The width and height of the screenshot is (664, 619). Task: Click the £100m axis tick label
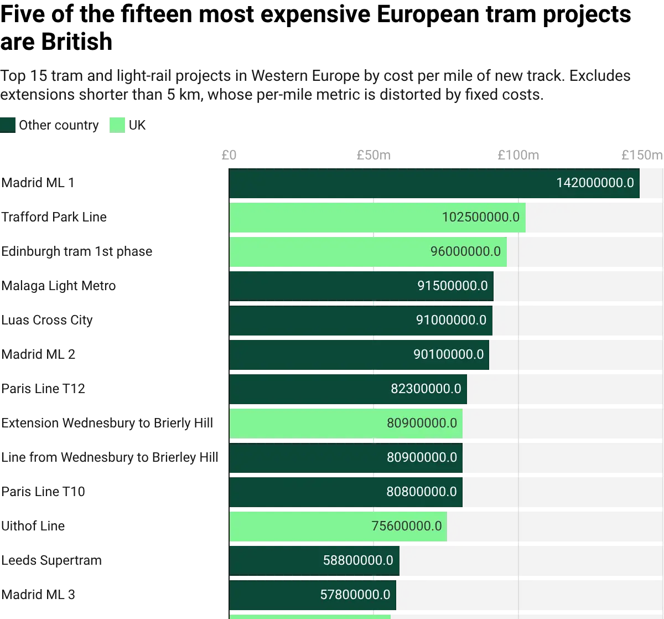click(x=518, y=155)
